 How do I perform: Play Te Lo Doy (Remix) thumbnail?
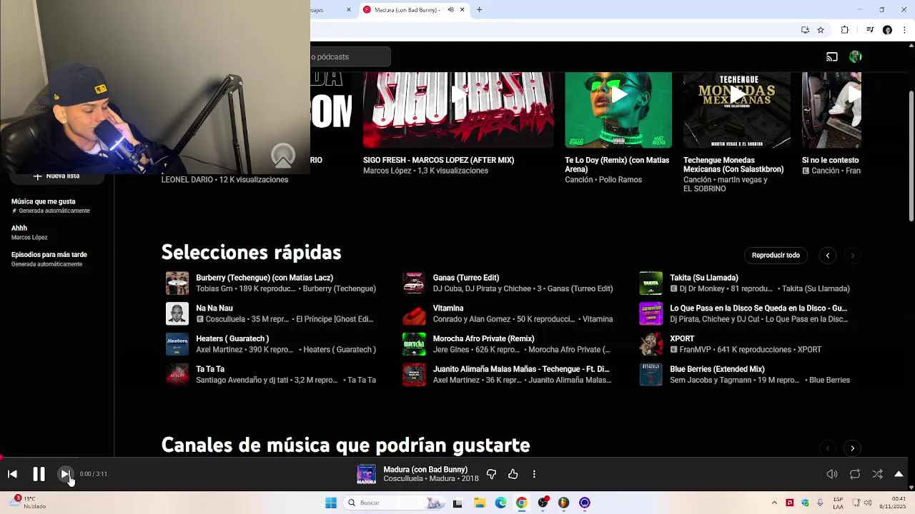click(618, 110)
